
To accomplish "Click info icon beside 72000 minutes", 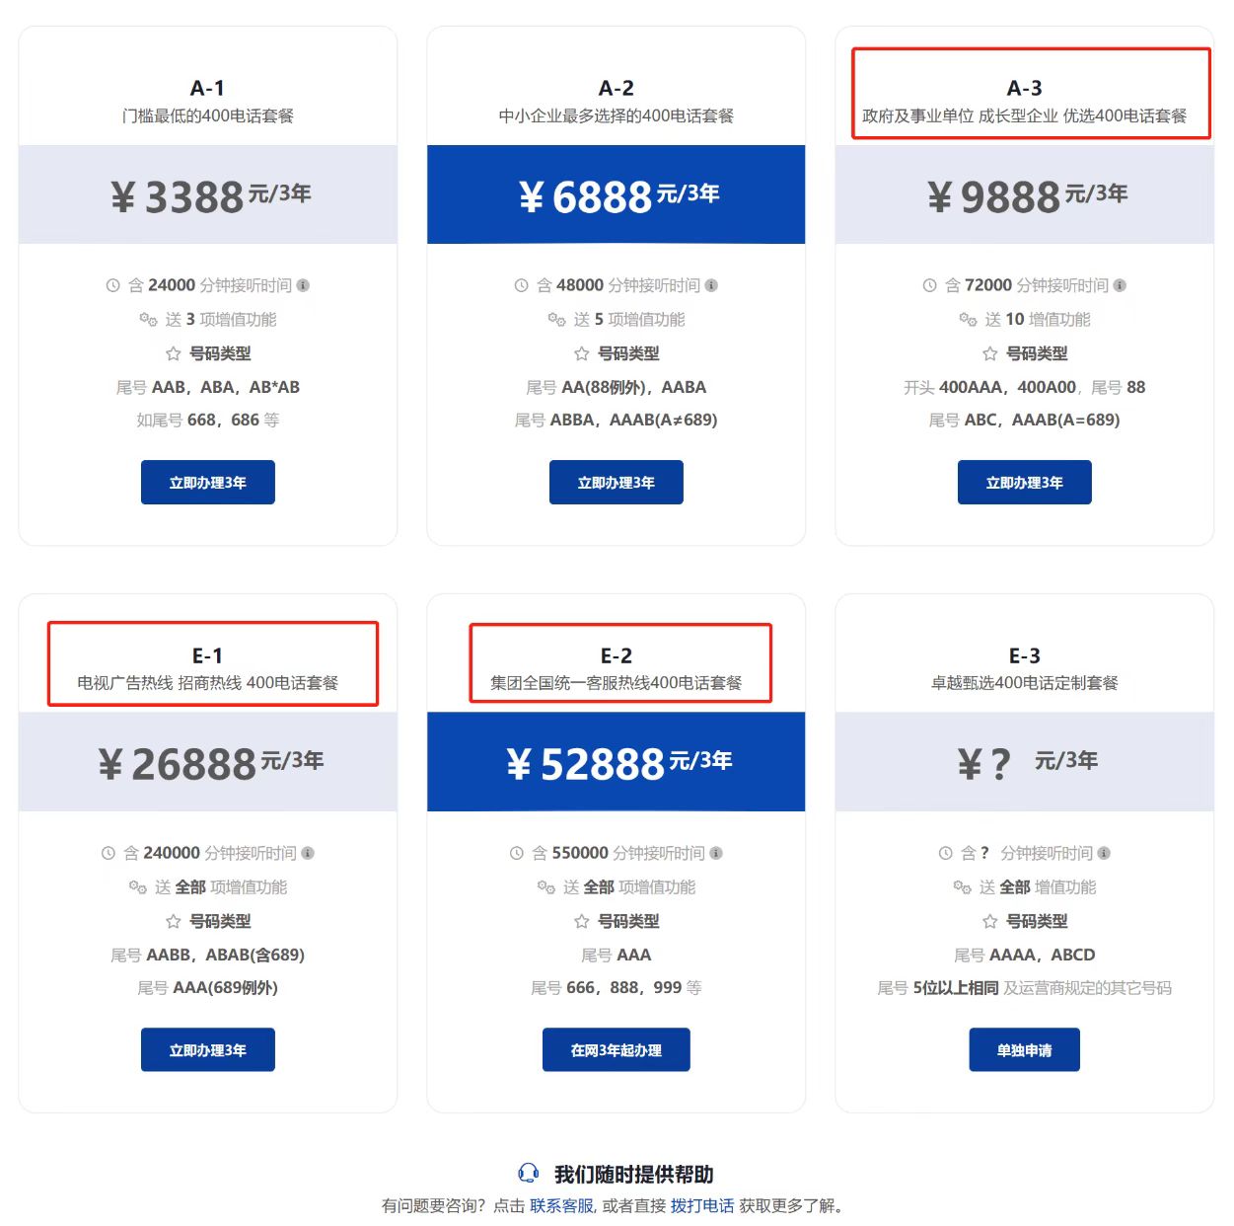I will (x=1120, y=285).
